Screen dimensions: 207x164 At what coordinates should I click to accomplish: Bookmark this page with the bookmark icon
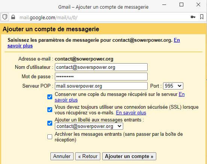click(202, 17)
